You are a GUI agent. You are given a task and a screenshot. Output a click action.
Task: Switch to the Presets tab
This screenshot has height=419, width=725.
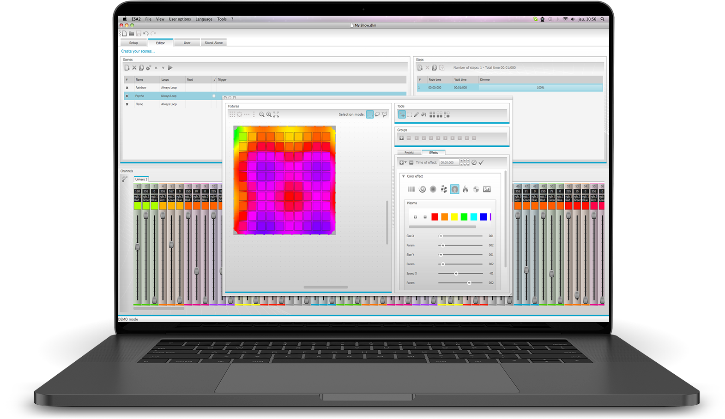[x=409, y=152]
